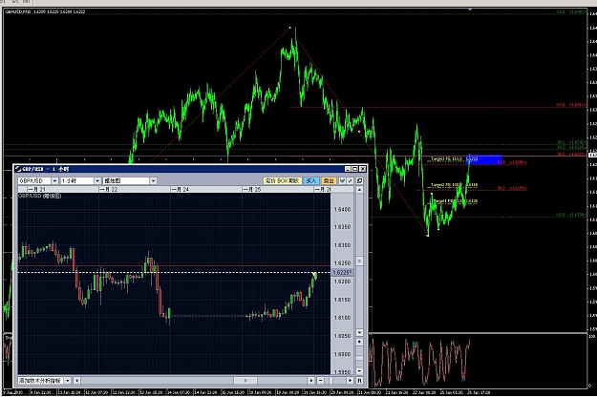Click the 一月 25 date header

pos(251,189)
